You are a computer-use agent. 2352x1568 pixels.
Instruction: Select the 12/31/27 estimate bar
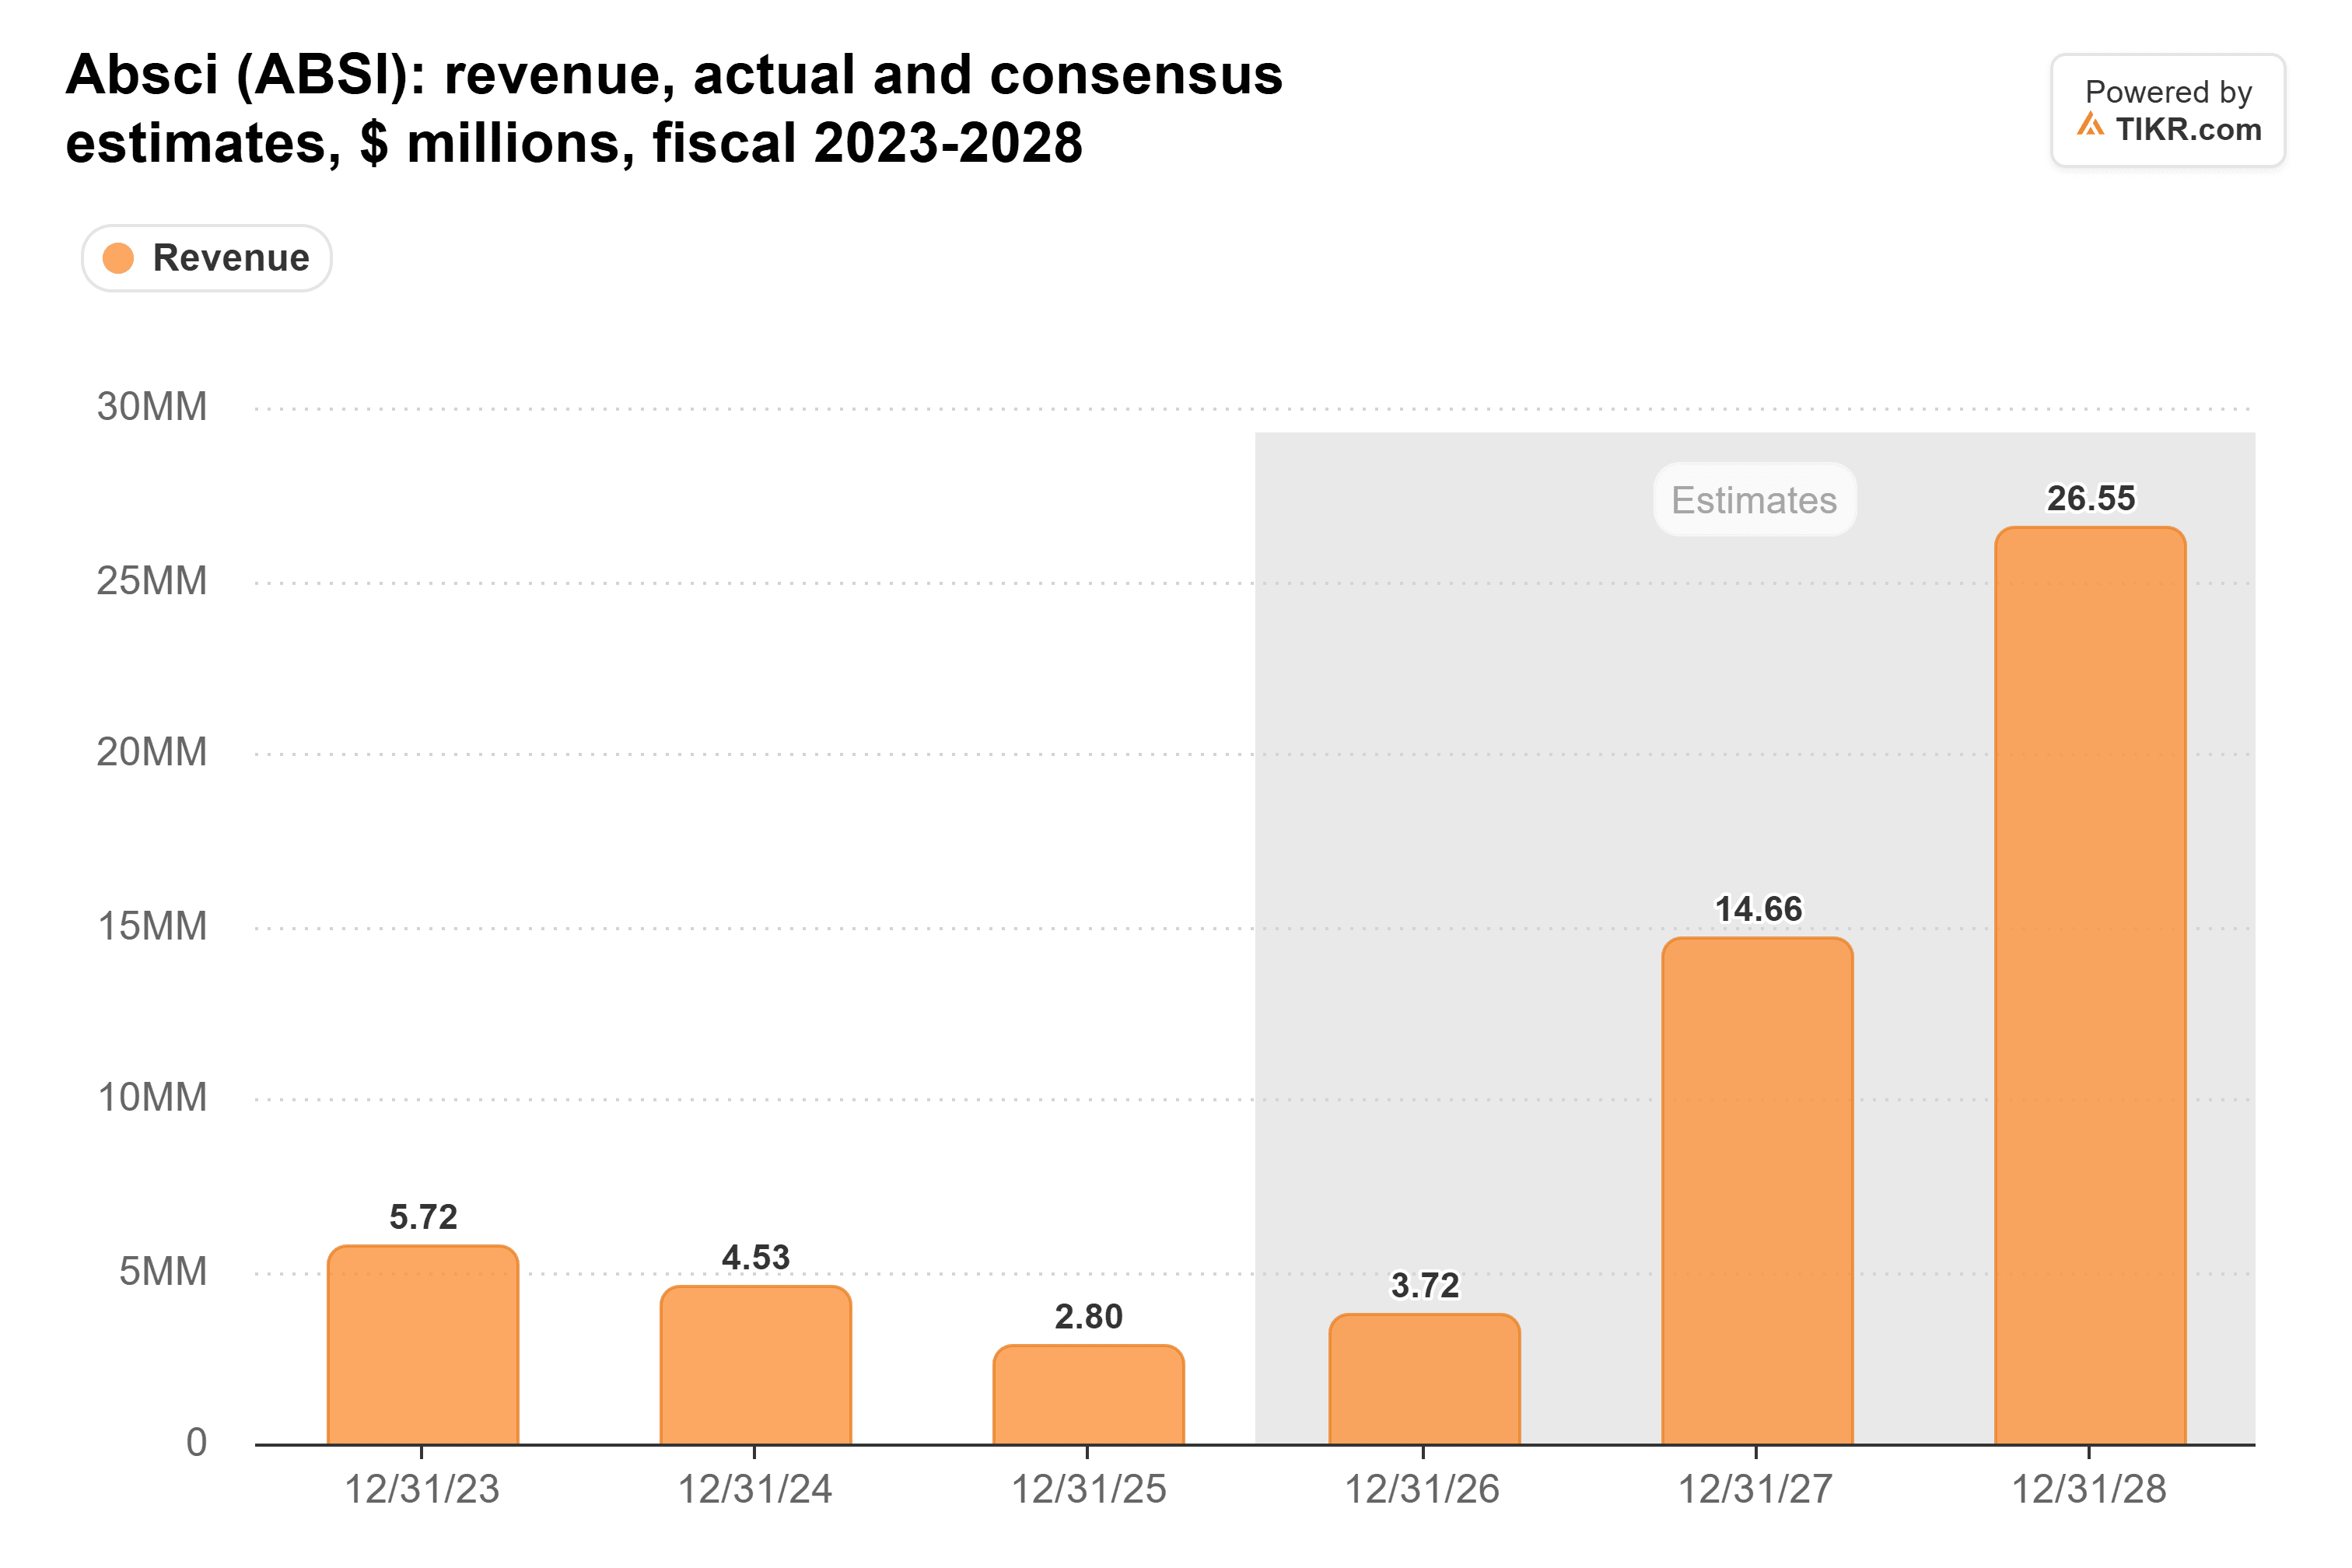coord(1758,1191)
